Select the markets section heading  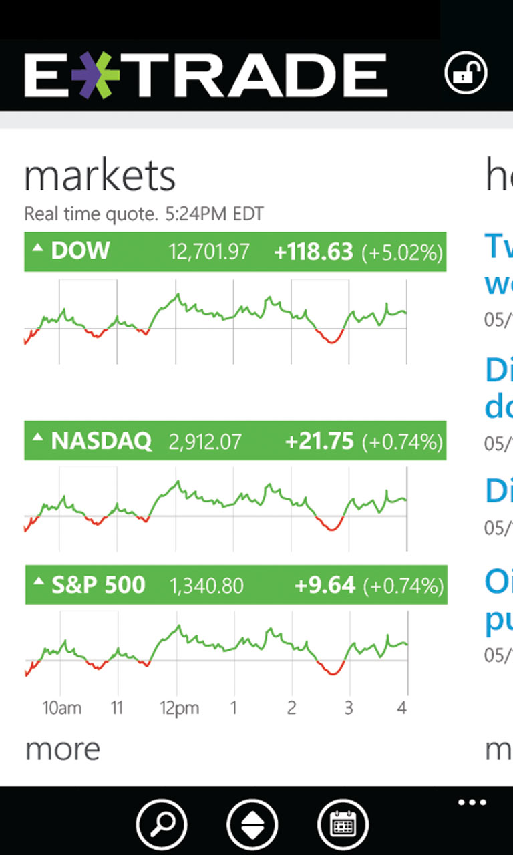pyautogui.click(x=100, y=176)
